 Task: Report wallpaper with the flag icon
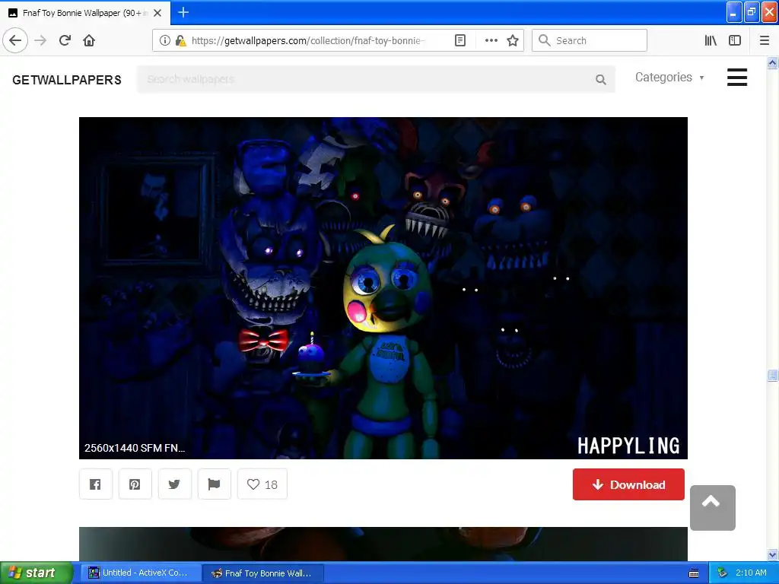[x=214, y=484]
